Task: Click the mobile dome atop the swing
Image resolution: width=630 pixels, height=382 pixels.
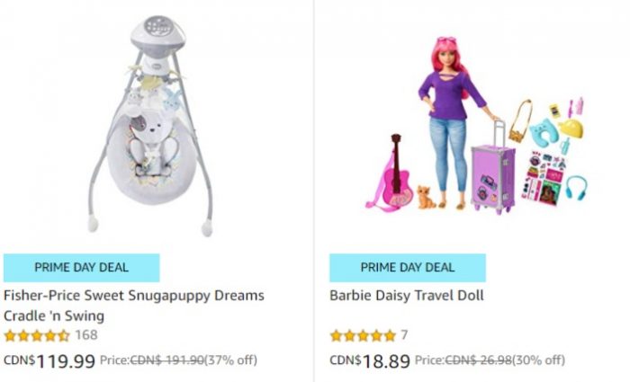Action: [157, 36]
